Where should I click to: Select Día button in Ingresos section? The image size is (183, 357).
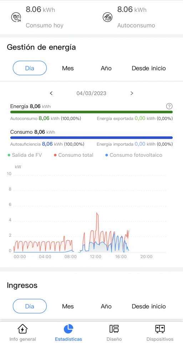point(30,306)
